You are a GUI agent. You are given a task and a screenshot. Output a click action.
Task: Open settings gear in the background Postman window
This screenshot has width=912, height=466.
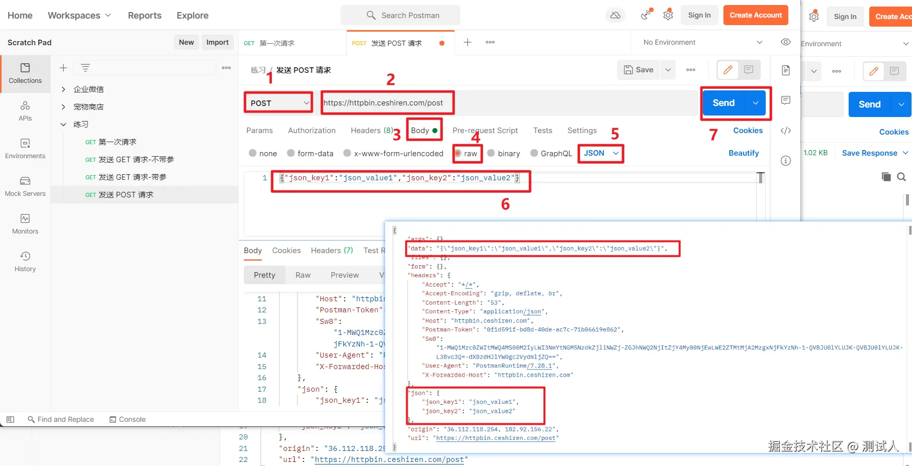coord(814,17)
